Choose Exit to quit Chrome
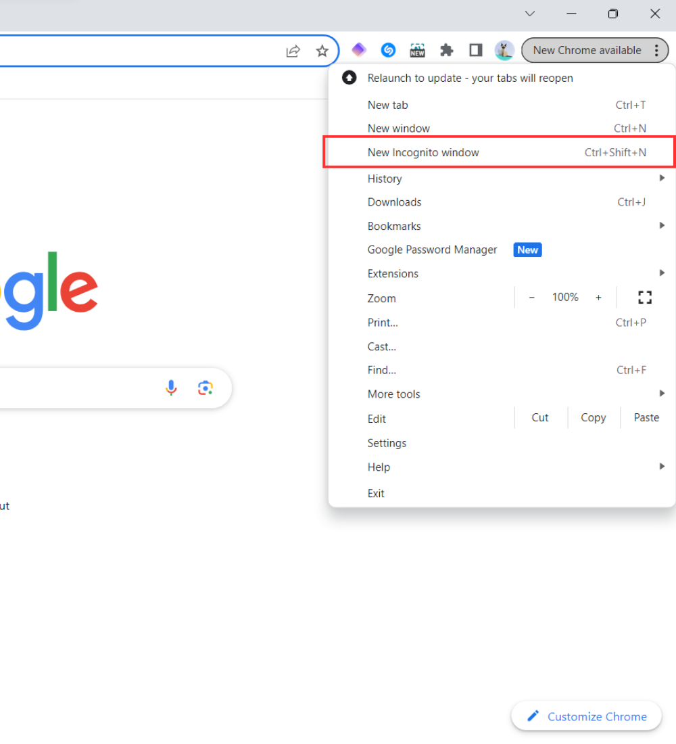676x744 pixels. 502,494
